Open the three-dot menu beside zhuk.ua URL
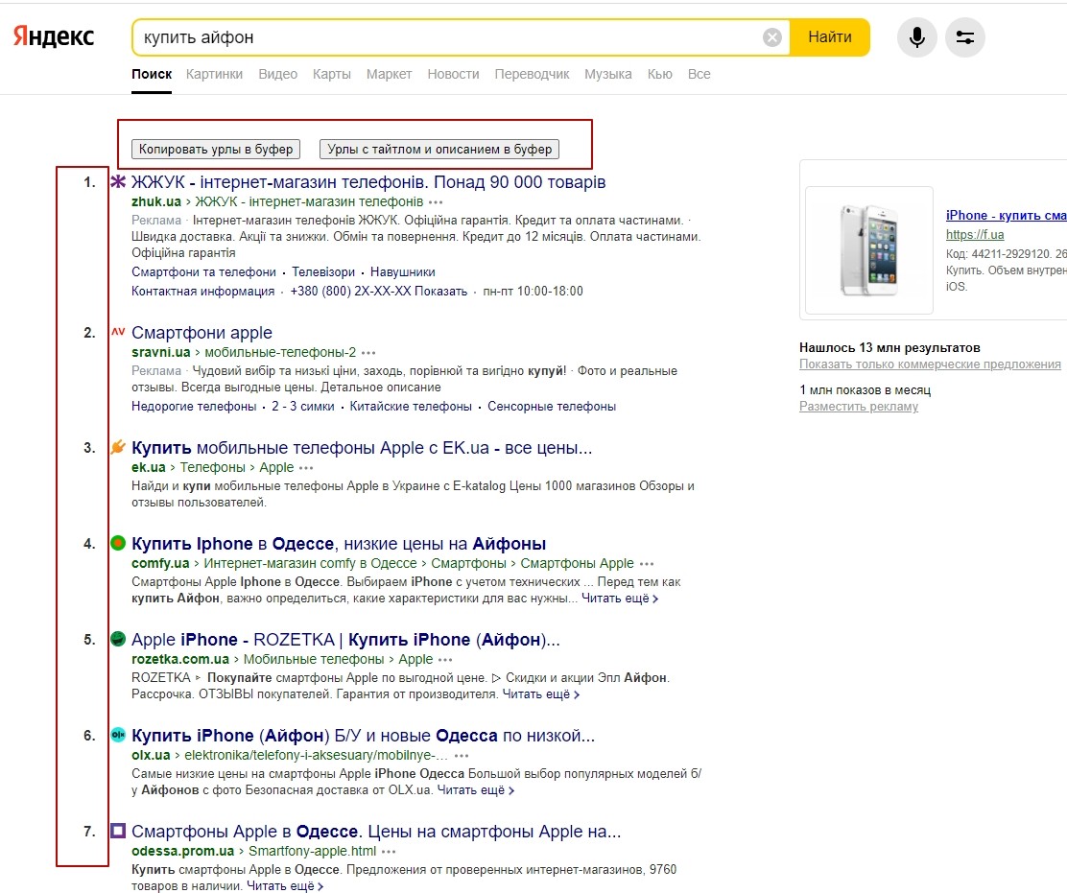This screenshot has height=893, width=1067. tap(436, 202)
